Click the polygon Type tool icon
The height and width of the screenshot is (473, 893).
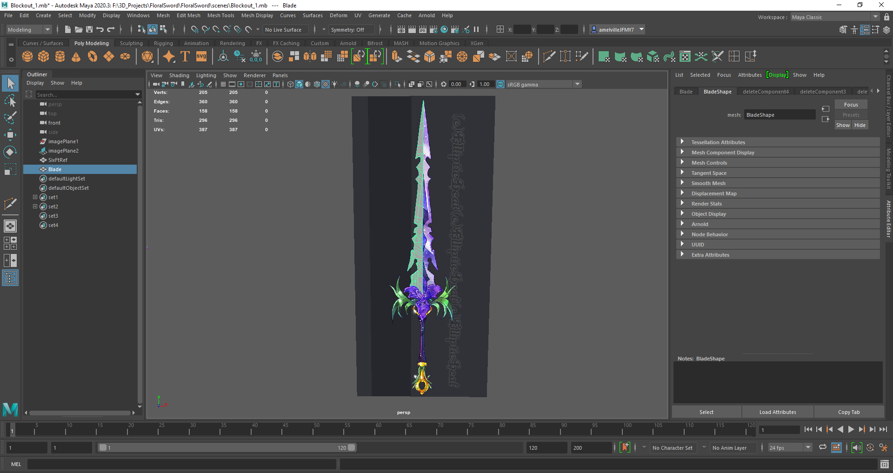click(185, 57)
